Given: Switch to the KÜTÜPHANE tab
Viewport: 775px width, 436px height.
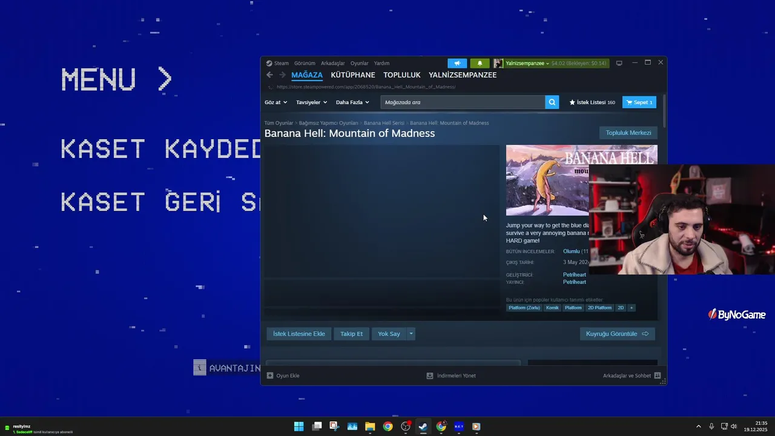Looking at the screenshot, I should pyautogui.click(x=353, y=75).
